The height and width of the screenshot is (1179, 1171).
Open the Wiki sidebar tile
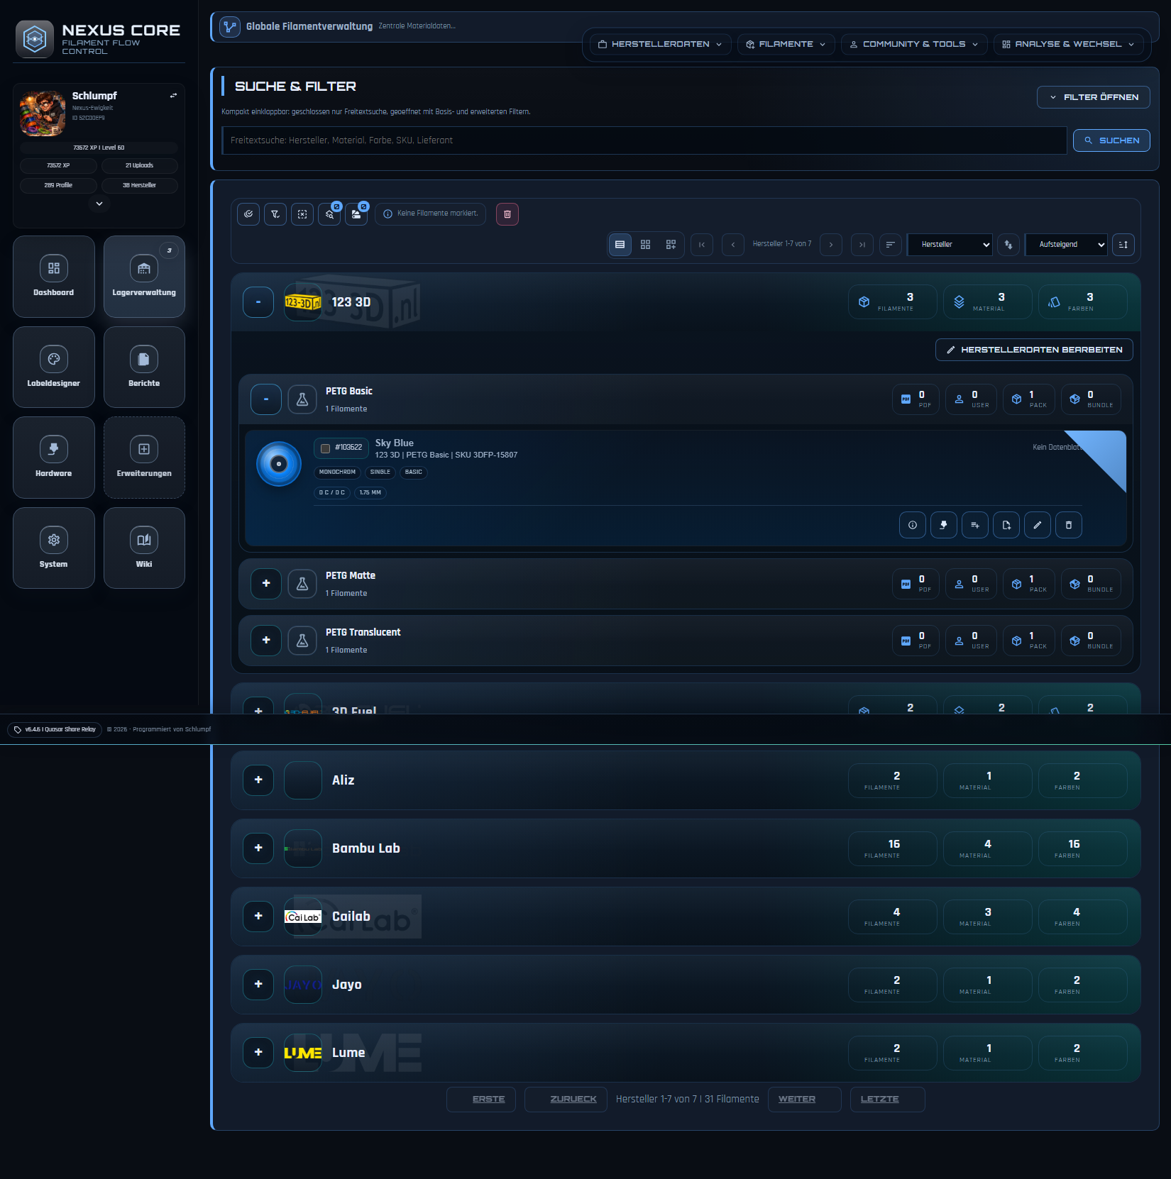pyautogui.click(x=144, y=548)
